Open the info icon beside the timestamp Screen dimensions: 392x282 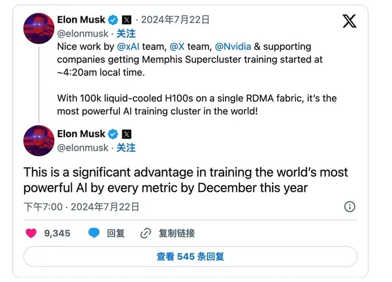point(349,206)
